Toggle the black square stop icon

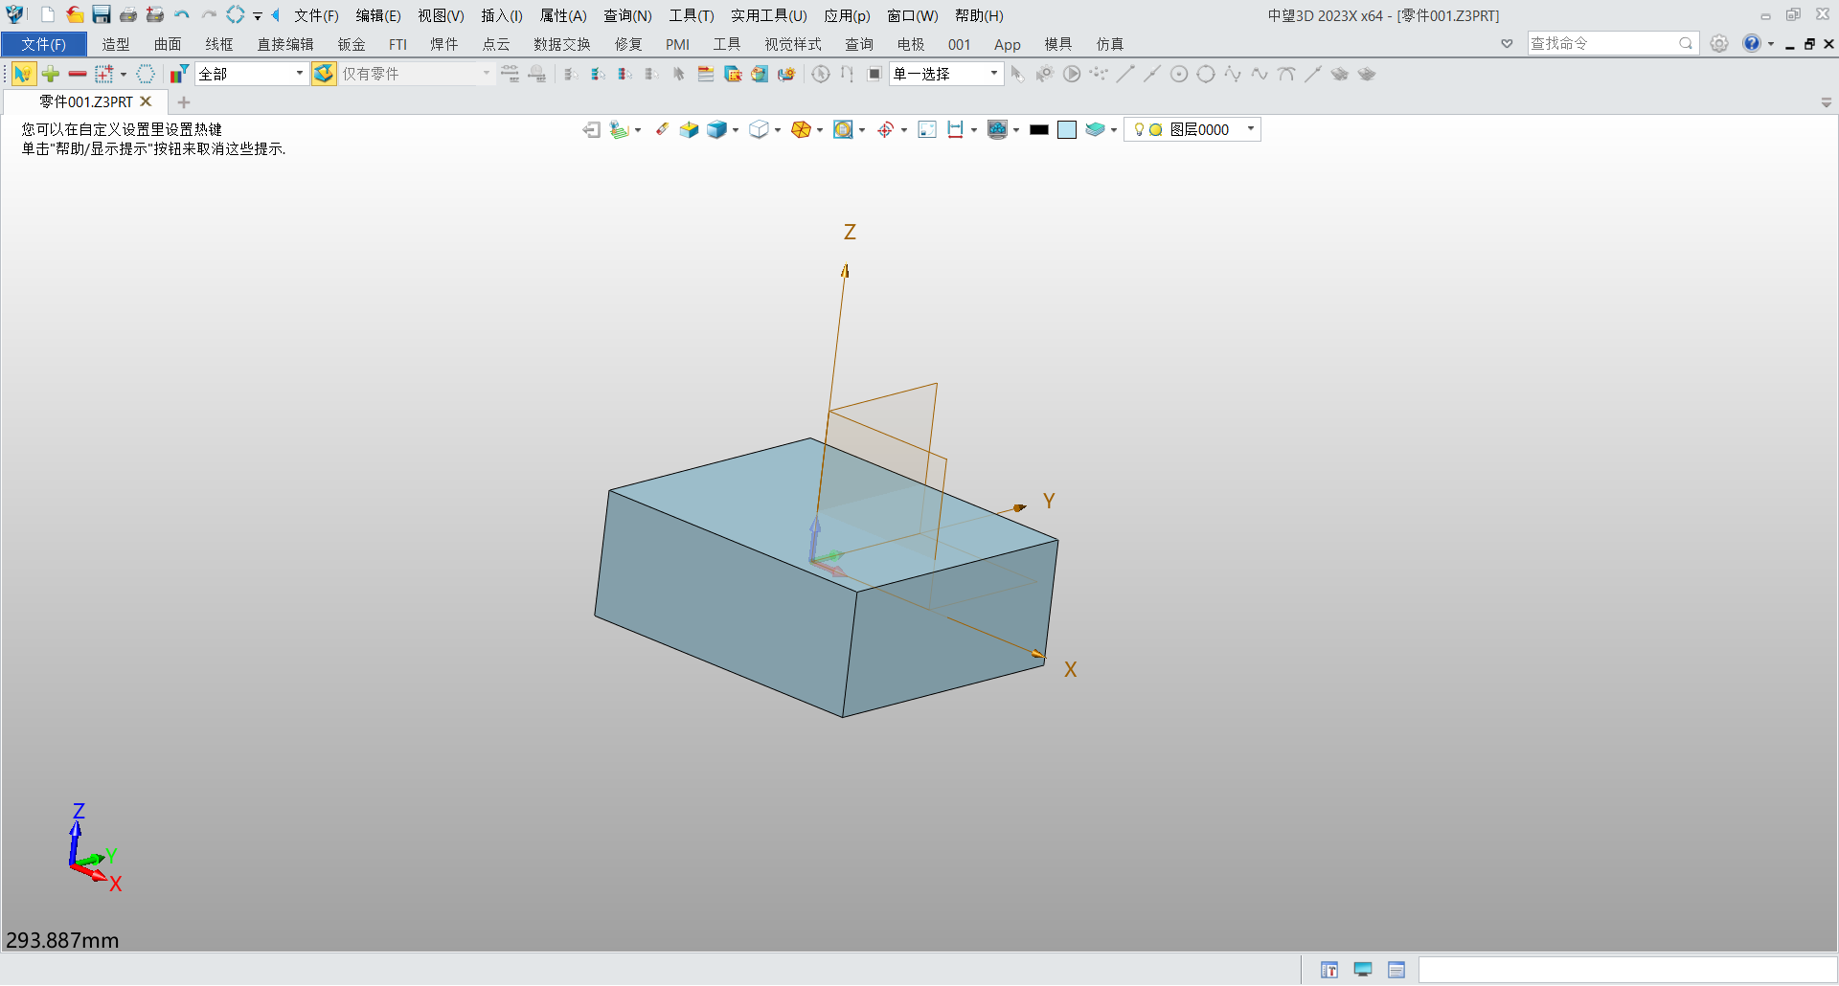tap(874, 74)
